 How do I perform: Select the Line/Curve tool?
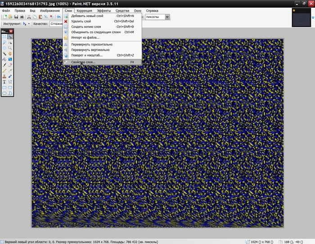(x=10, y=82)
